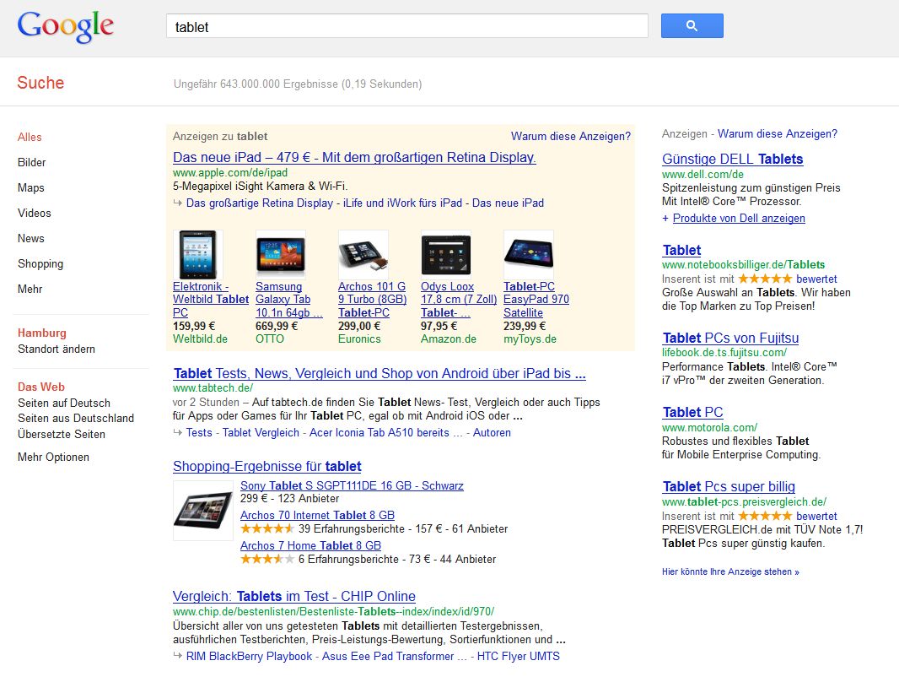
Task: Expand Produkte von Dell anzeigen
Action: pos(739,218)
